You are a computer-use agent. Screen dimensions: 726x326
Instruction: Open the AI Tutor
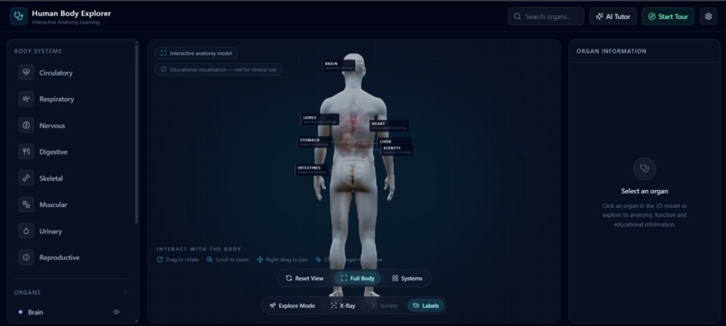[x=613, y=16]
